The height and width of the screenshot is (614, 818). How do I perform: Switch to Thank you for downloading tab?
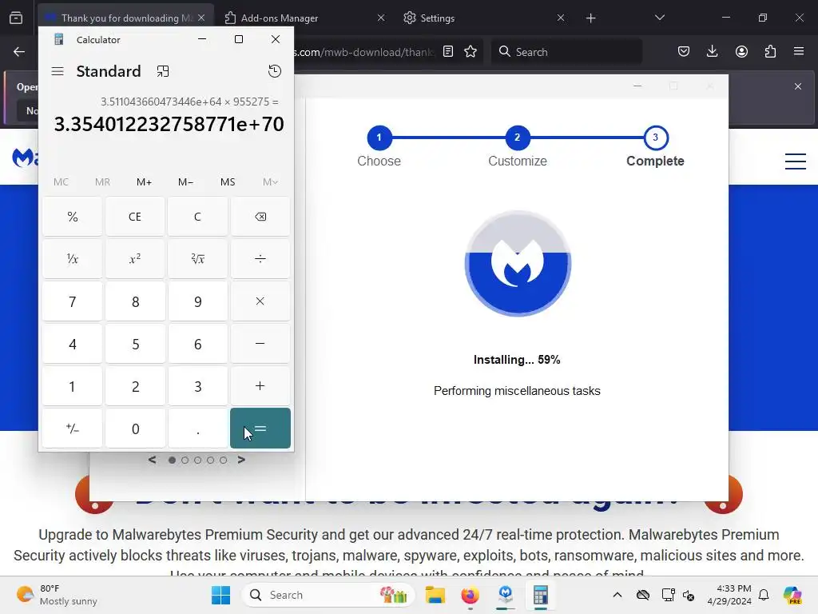125,18
